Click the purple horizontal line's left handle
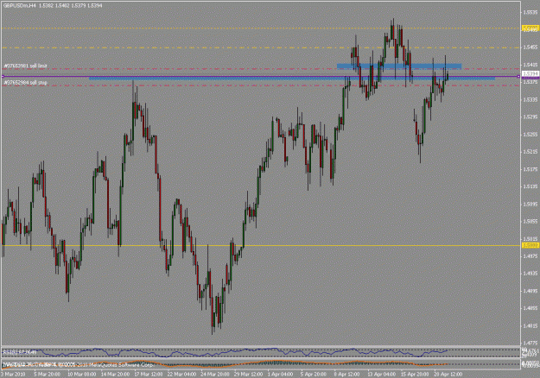 click(3, 76)
